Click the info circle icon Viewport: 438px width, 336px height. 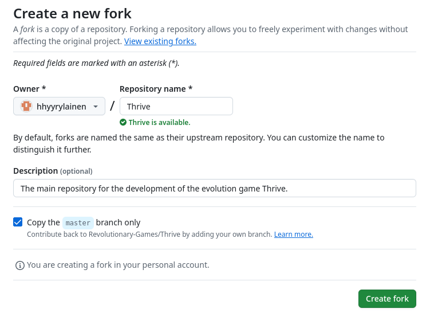[x=20, y=265]
